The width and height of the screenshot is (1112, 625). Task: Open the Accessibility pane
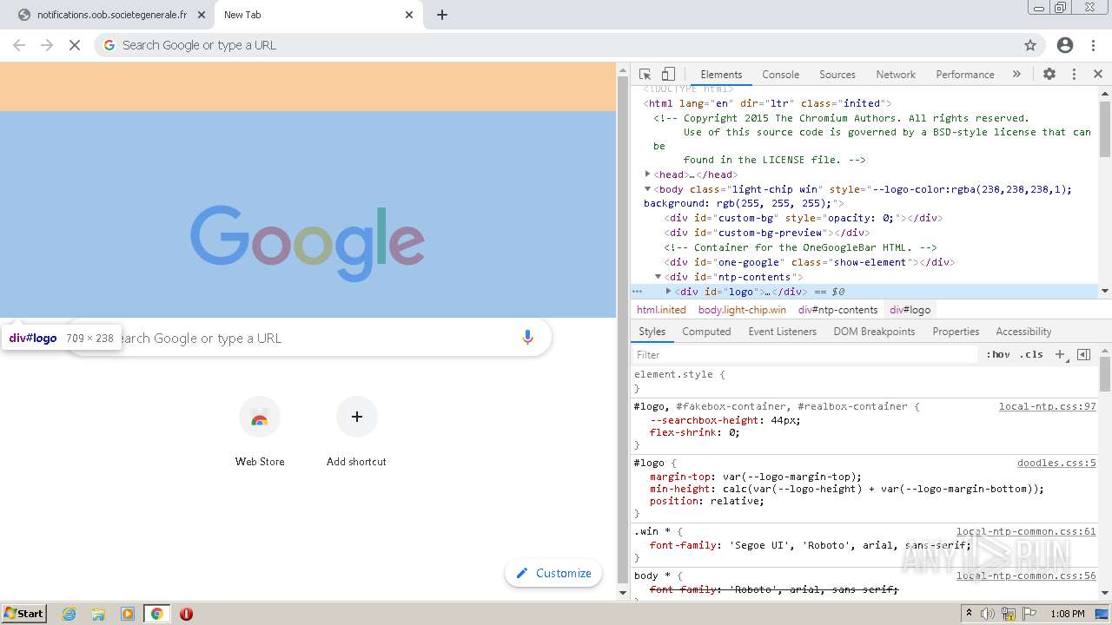click(1023, 332)
